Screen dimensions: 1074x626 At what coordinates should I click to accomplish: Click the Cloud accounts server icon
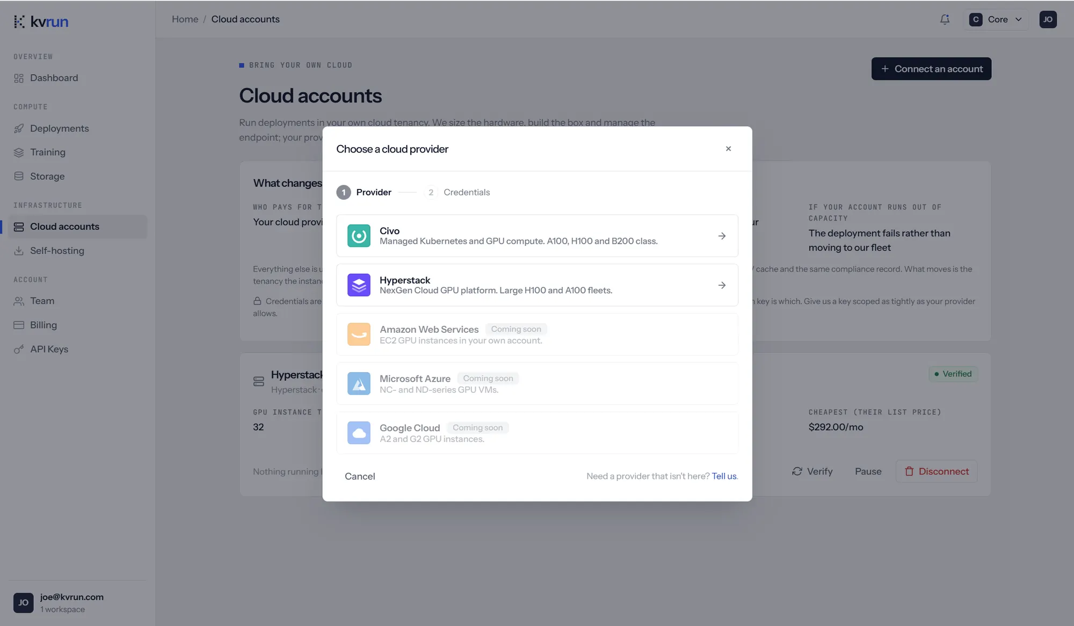(19, 227)
